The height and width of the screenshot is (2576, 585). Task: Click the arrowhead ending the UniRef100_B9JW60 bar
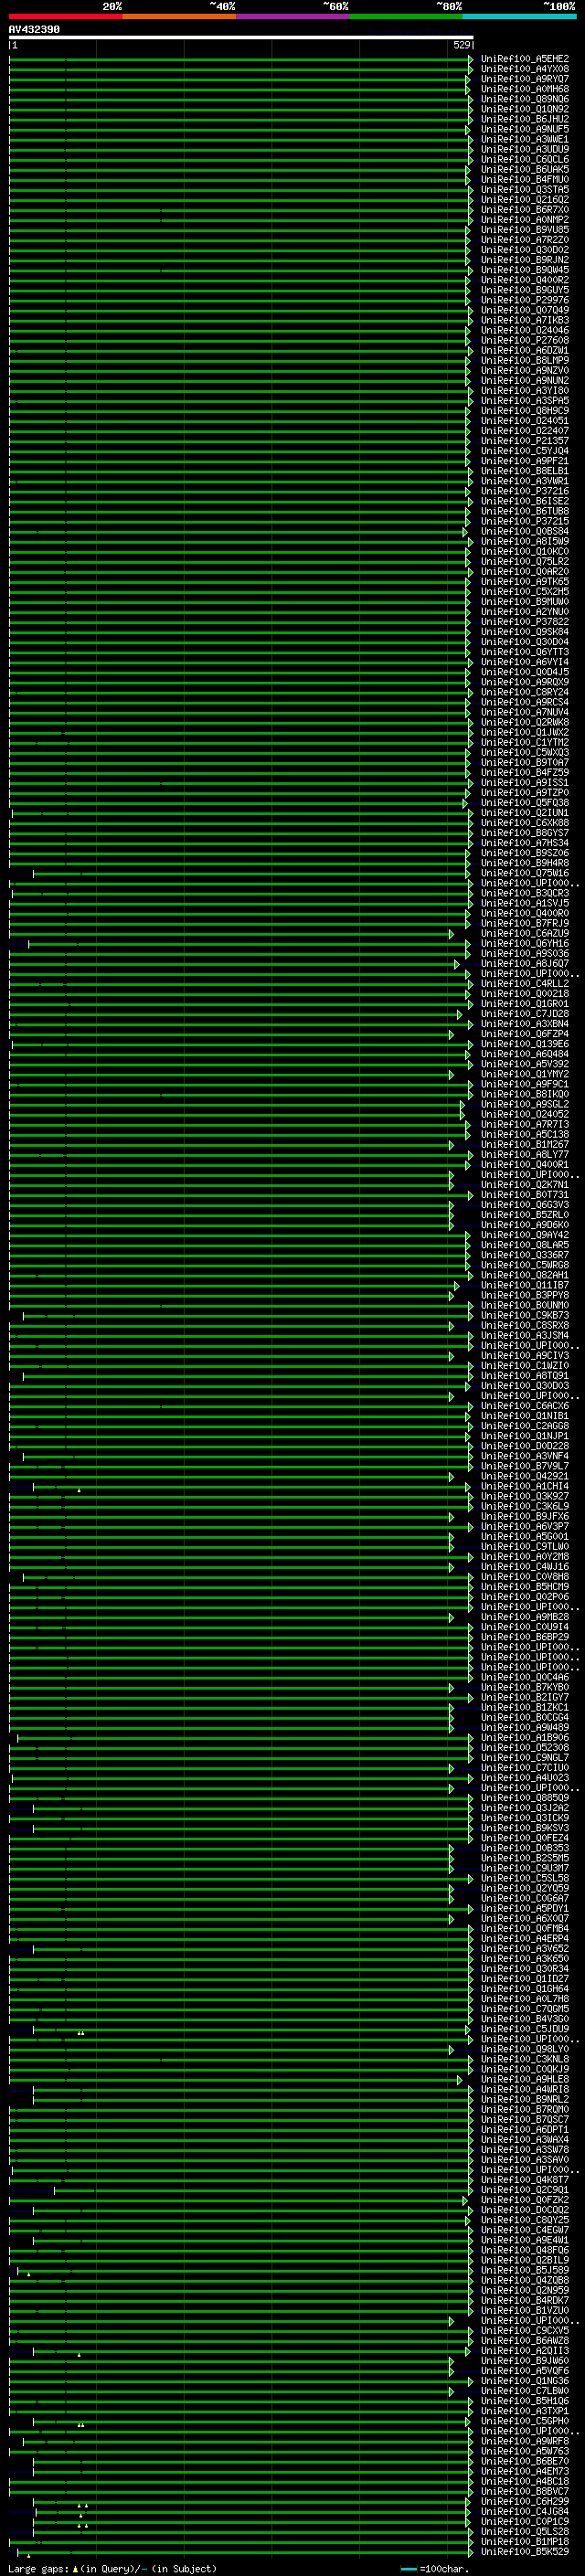point(451,2361)
